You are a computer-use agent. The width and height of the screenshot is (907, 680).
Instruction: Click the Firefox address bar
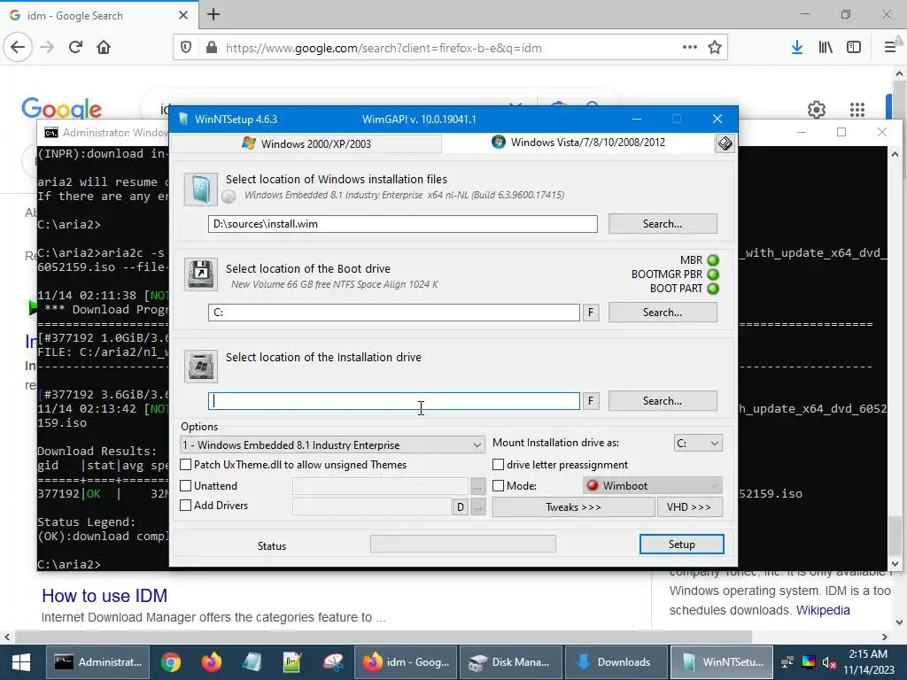coord(450,48)
